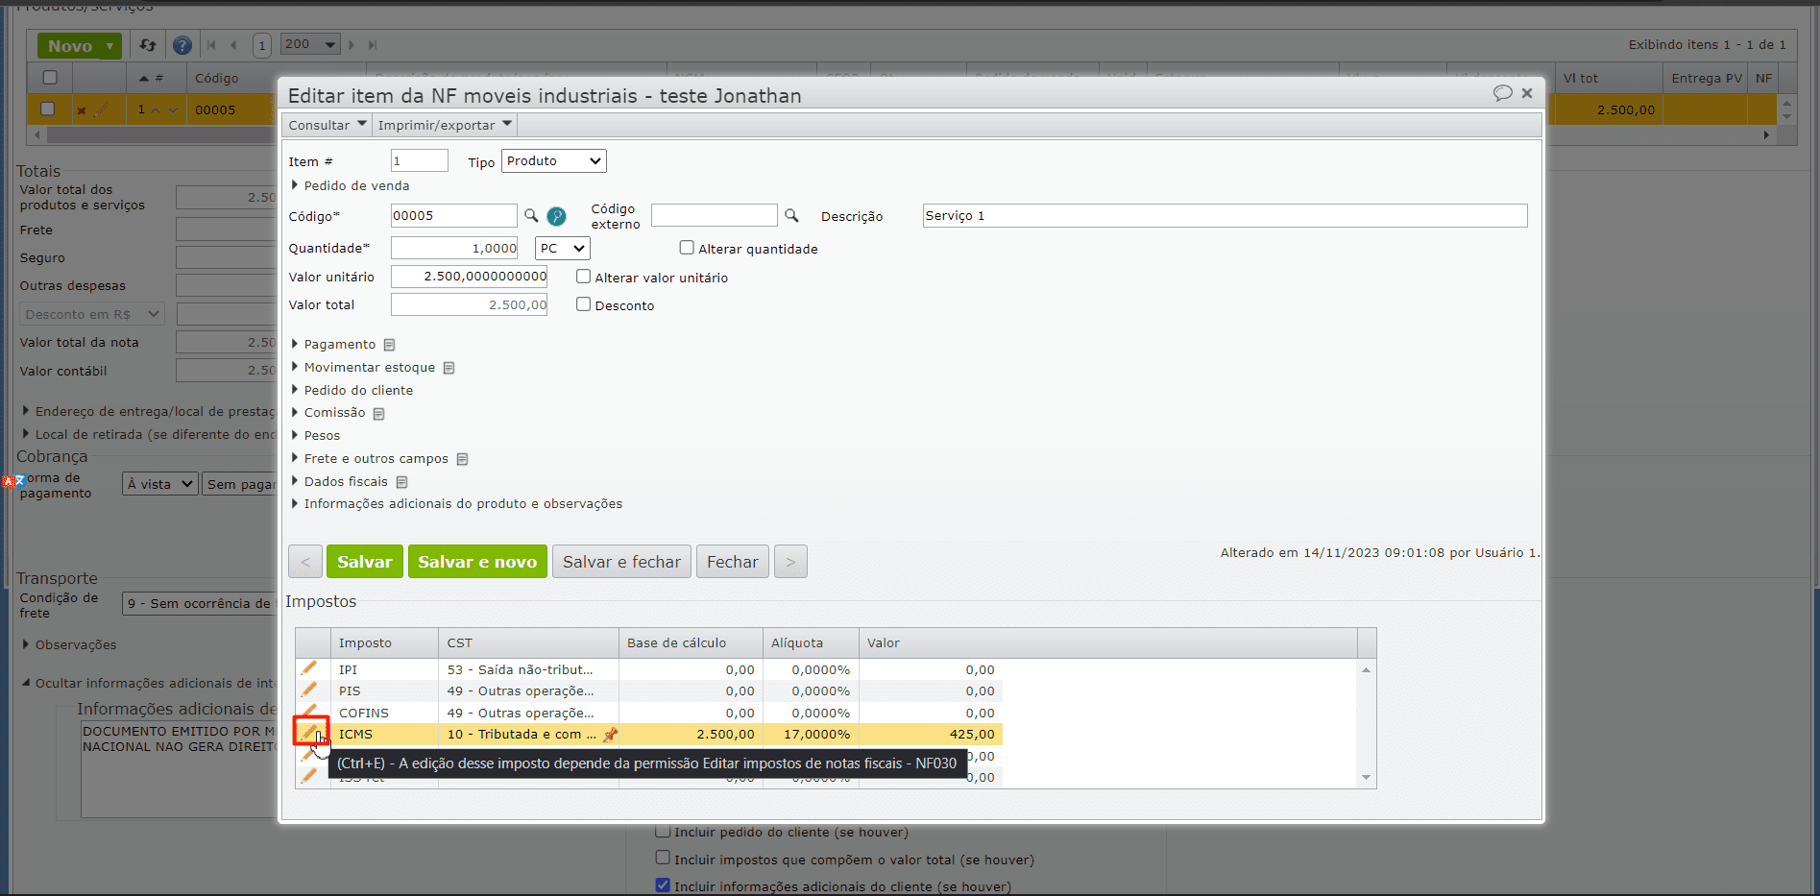Edit item 00005 pencil in background grid
Image resolution: width=1820 pixels, height=896 pixels.
coord(100,109)
